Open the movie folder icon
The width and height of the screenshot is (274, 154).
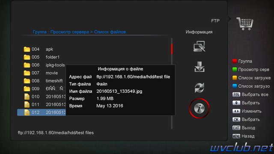(x=27, y=73)
